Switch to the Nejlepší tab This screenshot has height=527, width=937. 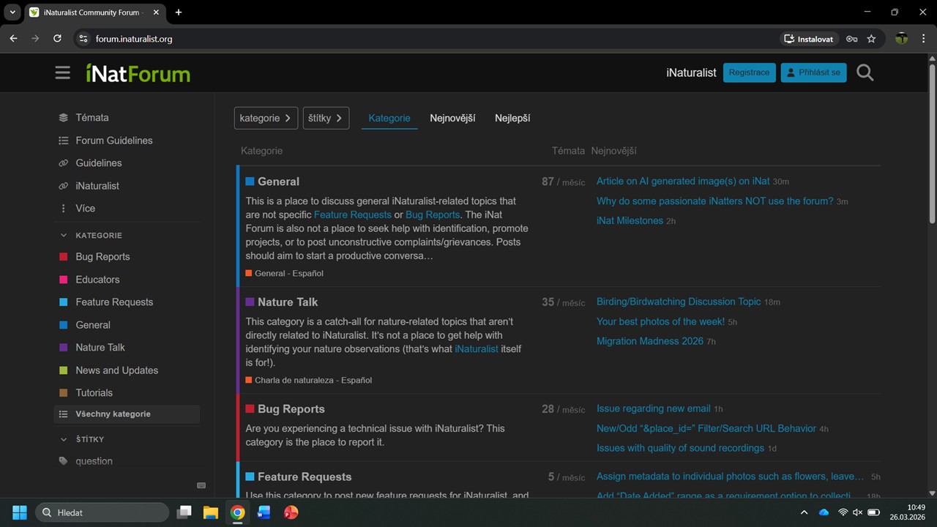pyautogui.click(x=512, y=118)
